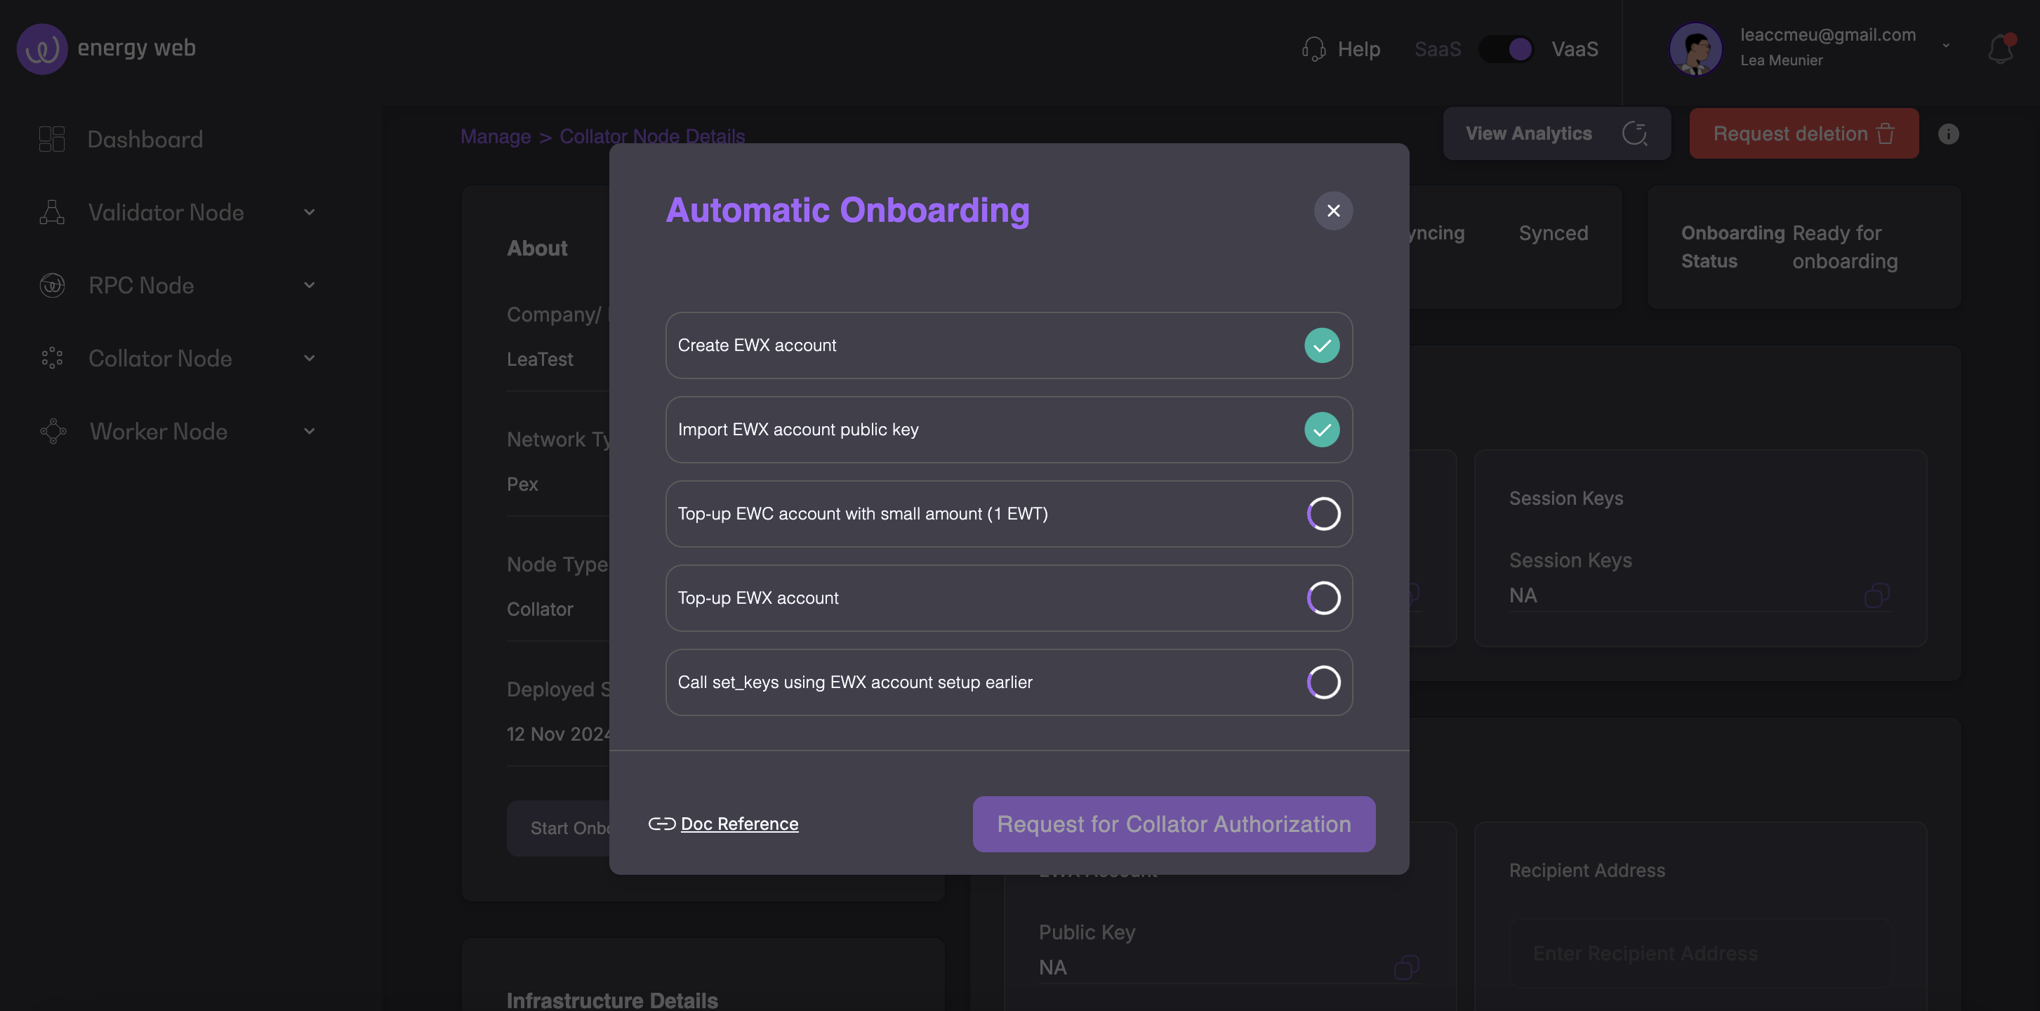Click Create EWX account green checkmark
Screen dimensions: 2040x1011
click(1322, 345)
